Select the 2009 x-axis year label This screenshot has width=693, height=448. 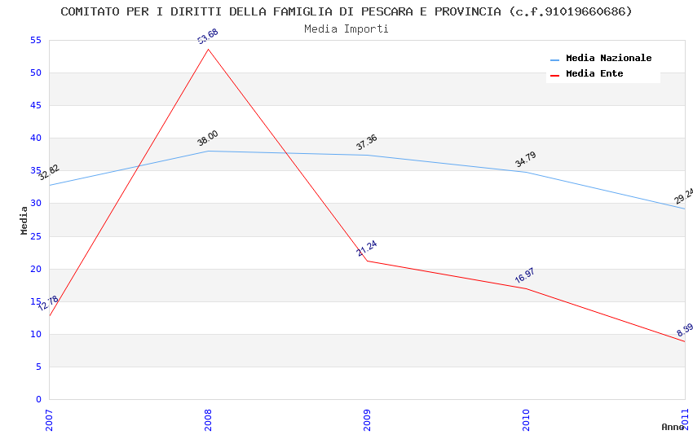click(x=367, y=419)
